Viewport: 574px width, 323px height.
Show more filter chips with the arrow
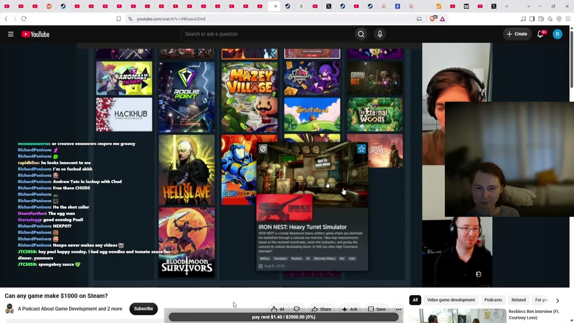click(557, 300)
